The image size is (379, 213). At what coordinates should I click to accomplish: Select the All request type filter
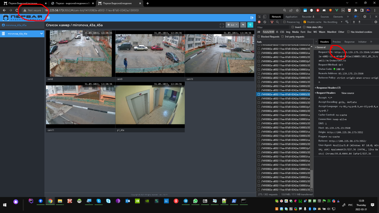tap(258, 32)
